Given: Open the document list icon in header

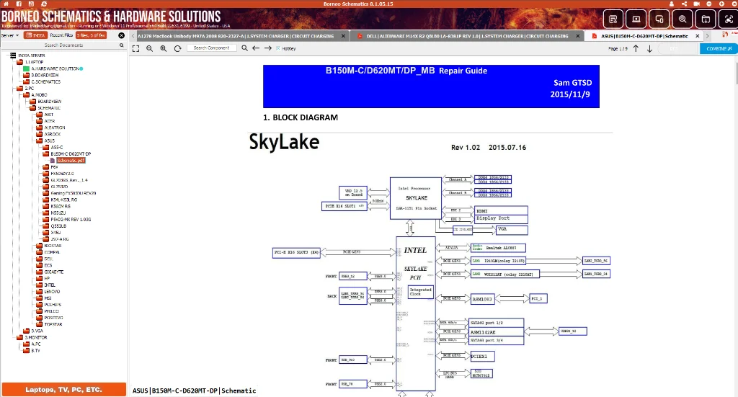Looking at the screenshot, I should click(x=613, y=19).
